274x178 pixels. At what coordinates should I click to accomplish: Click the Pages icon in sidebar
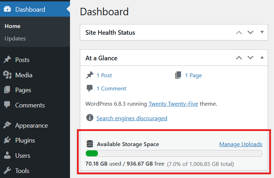7,90
